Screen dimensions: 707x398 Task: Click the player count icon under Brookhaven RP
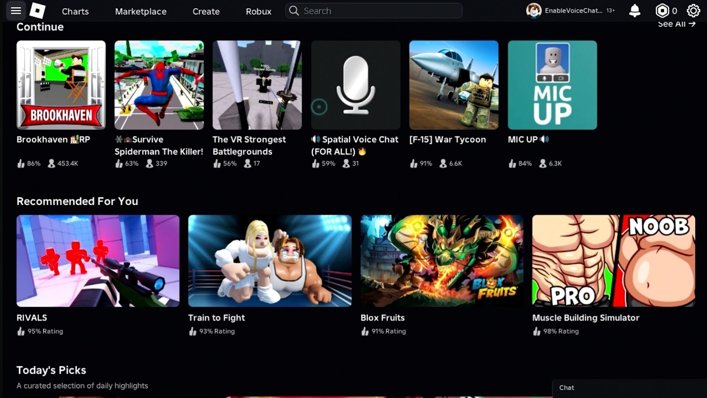(x=51, y=163)
